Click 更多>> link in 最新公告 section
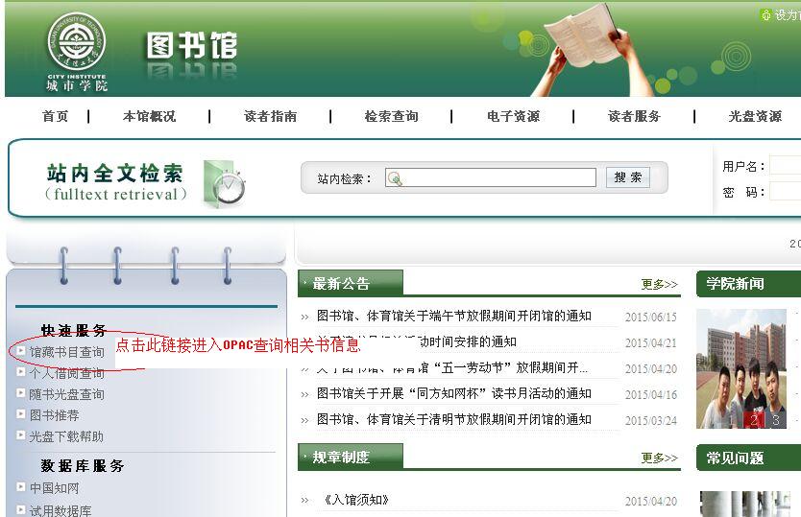The image size is (801, 517). tap(659, 284)
